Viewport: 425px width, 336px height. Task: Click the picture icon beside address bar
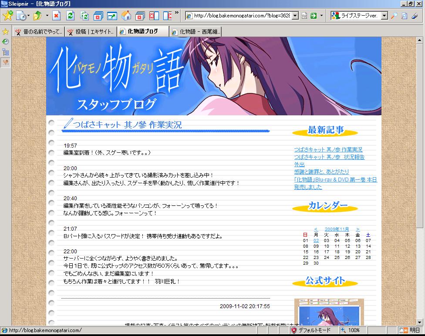(x=304, y=16)
